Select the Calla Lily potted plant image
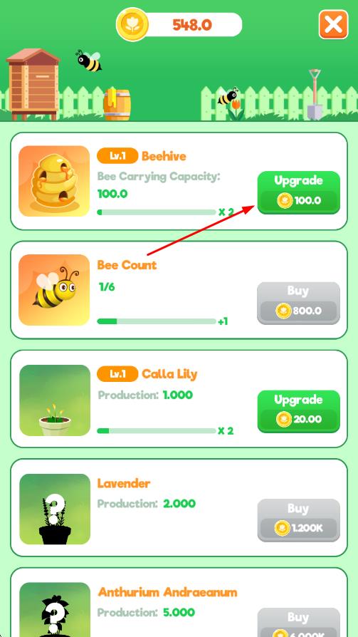The image size is (358, 637). [x=55, y=400]
